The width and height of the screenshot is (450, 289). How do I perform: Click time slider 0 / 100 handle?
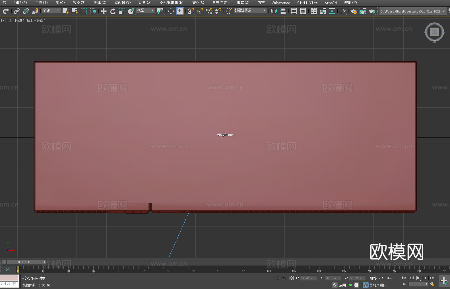[x=24, y=262]
